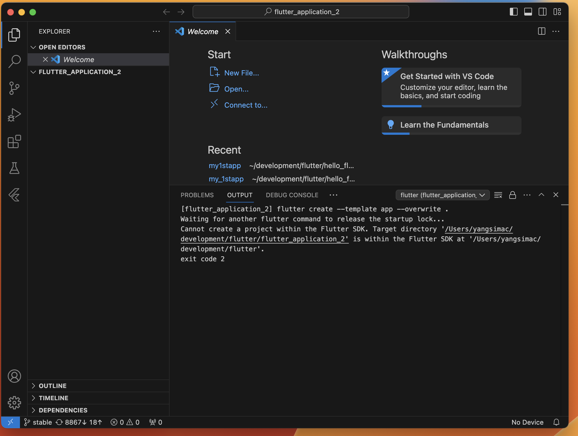578x436 pixels.
Task: Toggle the secondary side bar
Action: (x=543, y=12)
